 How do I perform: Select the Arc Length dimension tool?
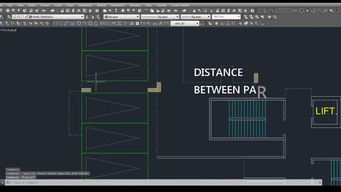pyautogui.click(x=67, y=23)
